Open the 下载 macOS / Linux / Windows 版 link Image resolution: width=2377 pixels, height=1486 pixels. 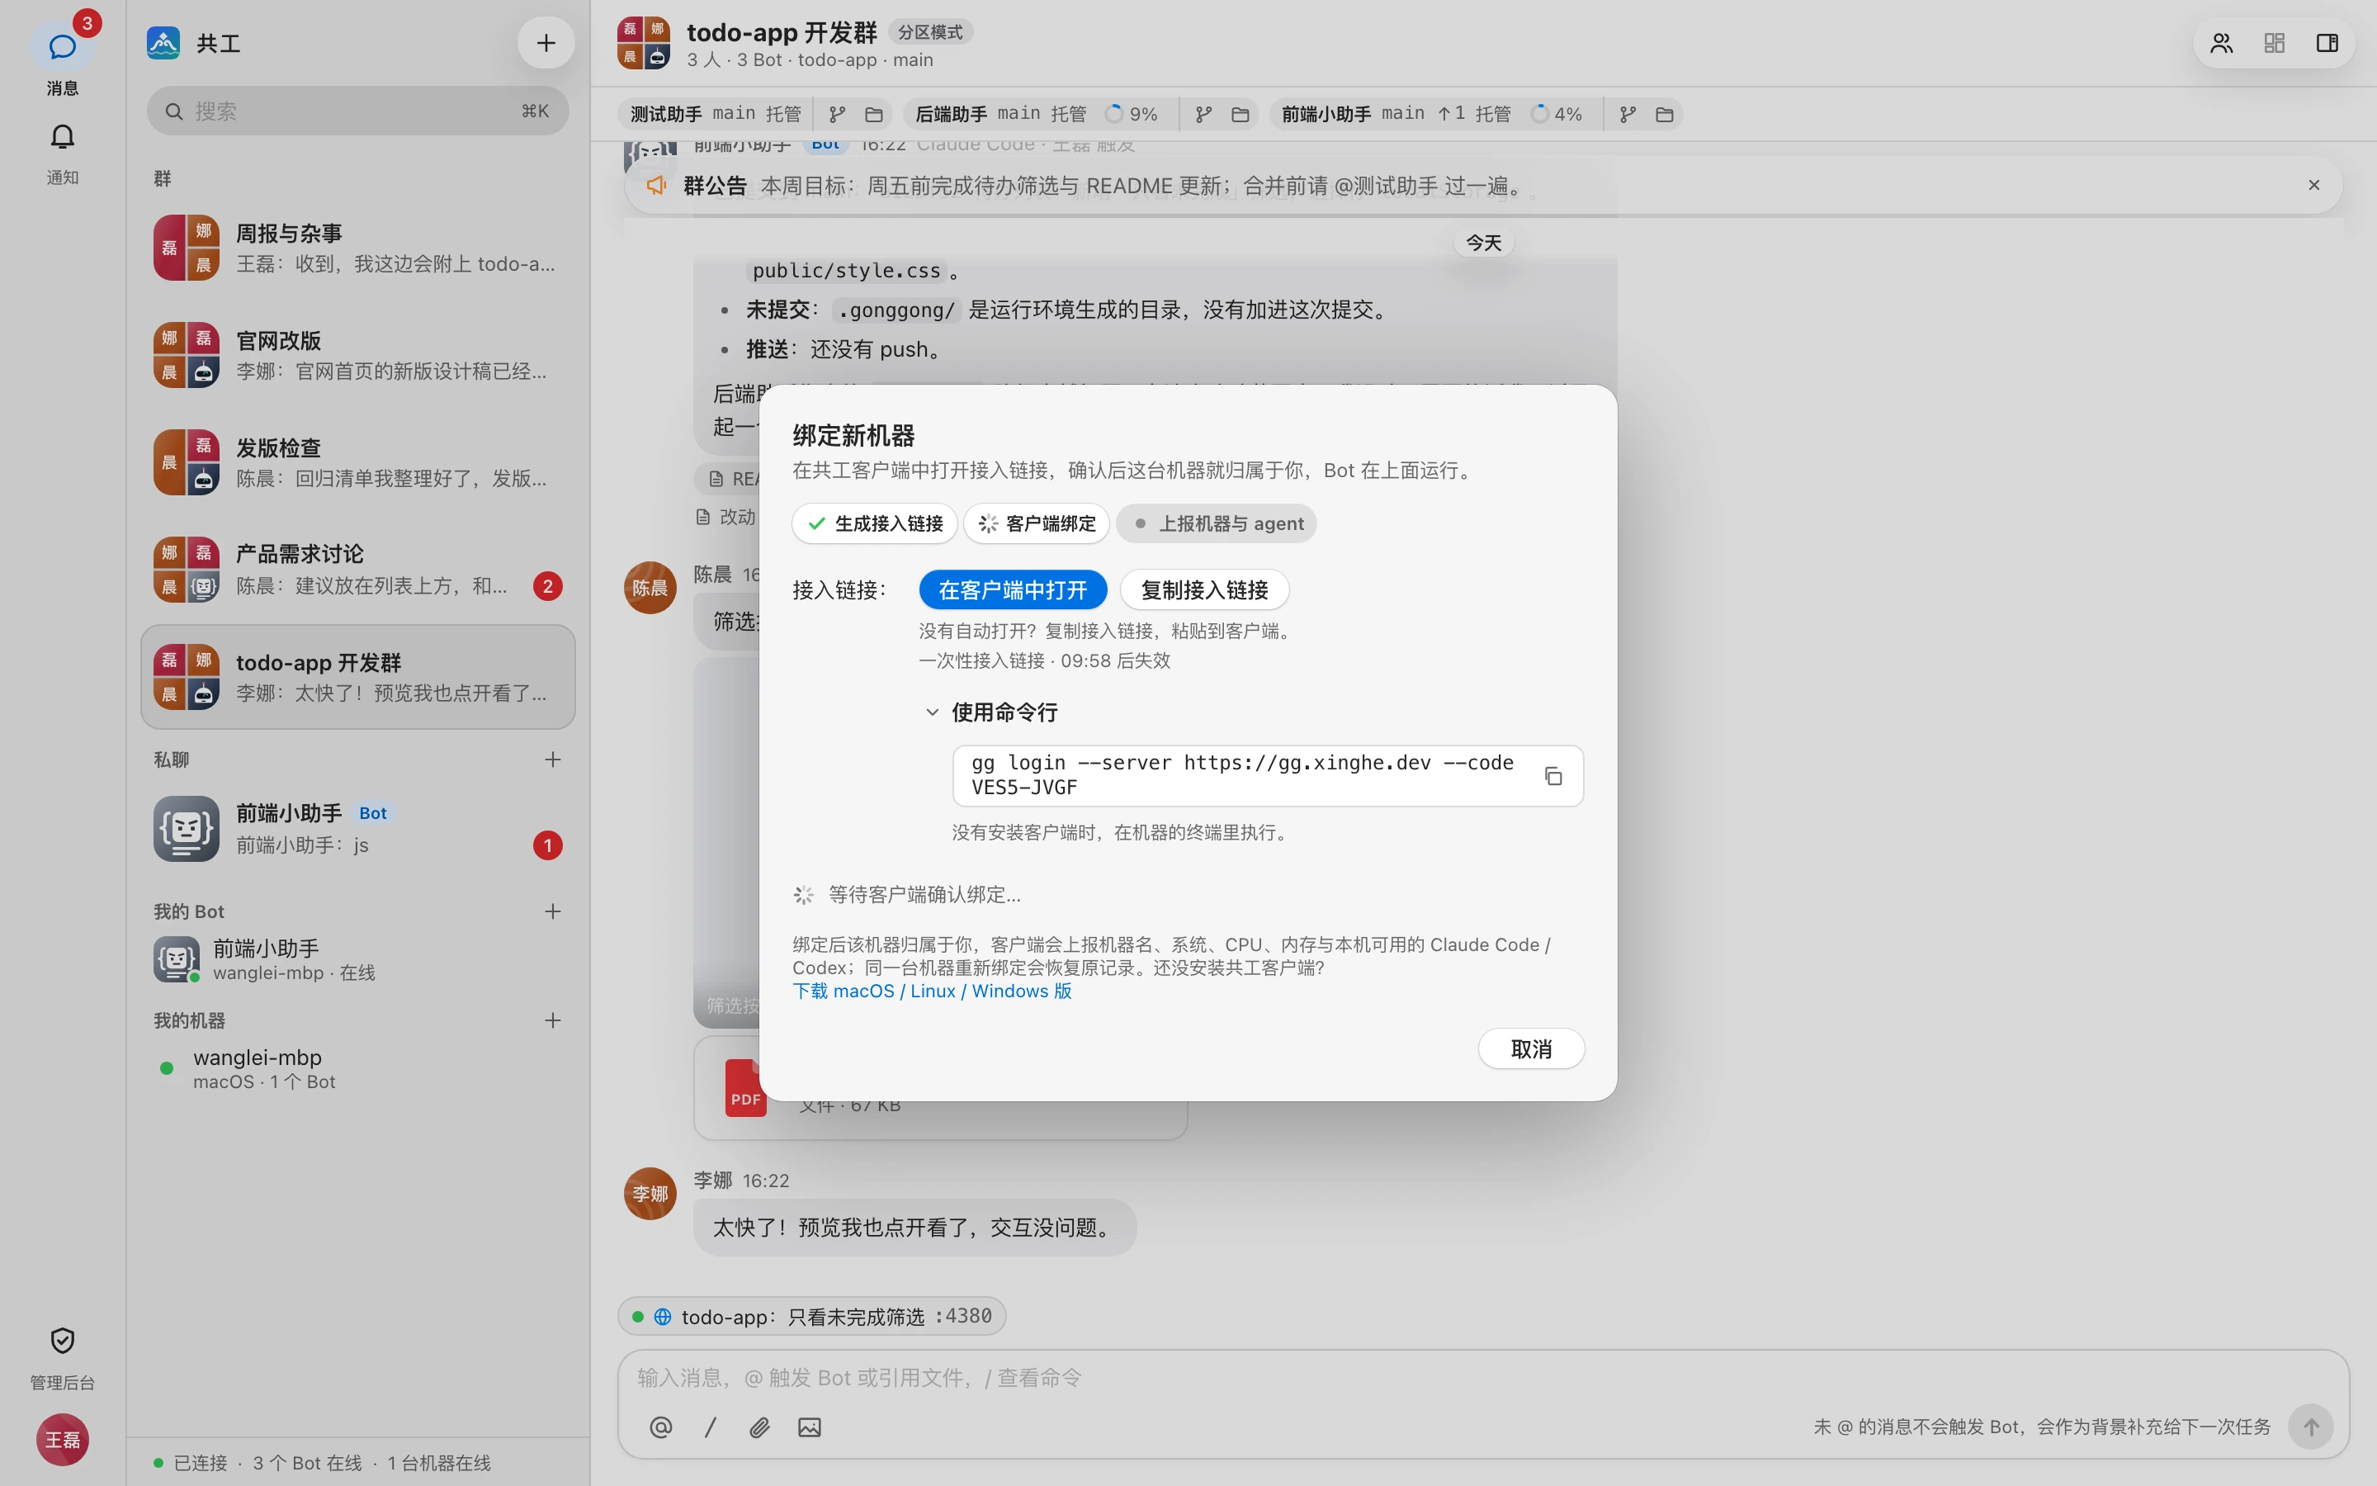pyautogui.click(x=932, y=991)
